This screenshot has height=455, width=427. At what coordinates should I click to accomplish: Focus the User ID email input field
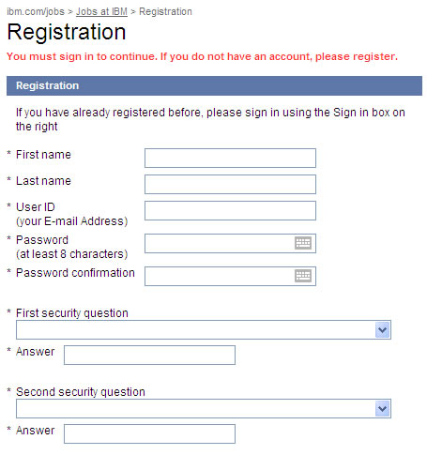click(x=230, y=210)
